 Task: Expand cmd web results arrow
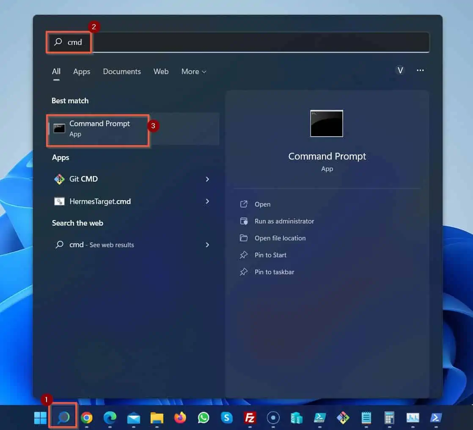[207, 245]
